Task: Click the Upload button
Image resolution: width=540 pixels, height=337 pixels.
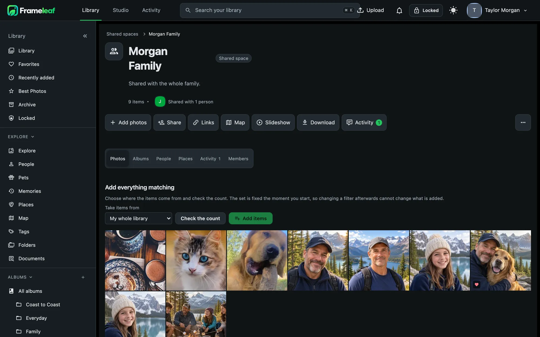Action: tap(370, 10)
